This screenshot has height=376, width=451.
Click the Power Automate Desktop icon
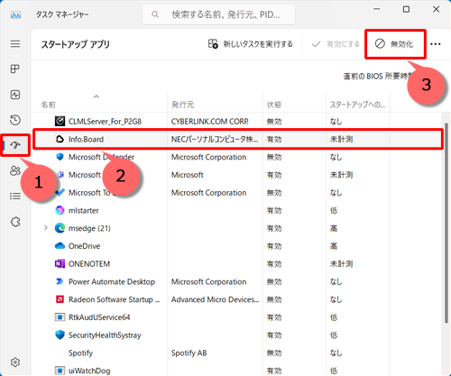[x=60, y=281]
